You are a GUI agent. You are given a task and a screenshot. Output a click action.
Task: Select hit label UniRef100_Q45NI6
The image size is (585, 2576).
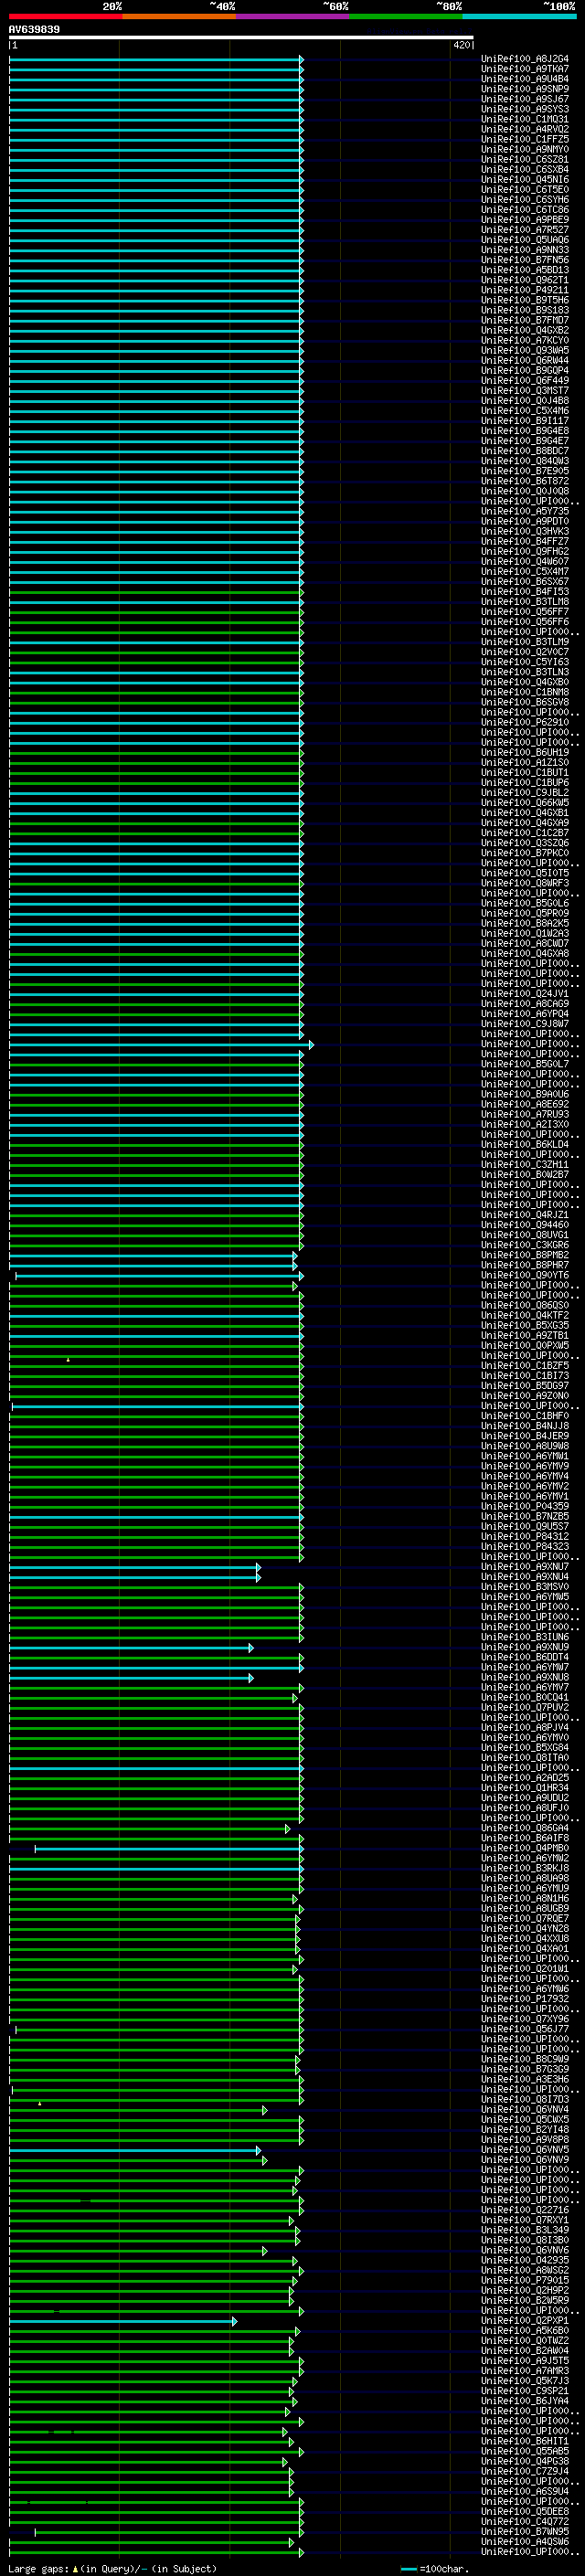coord(525,180)
